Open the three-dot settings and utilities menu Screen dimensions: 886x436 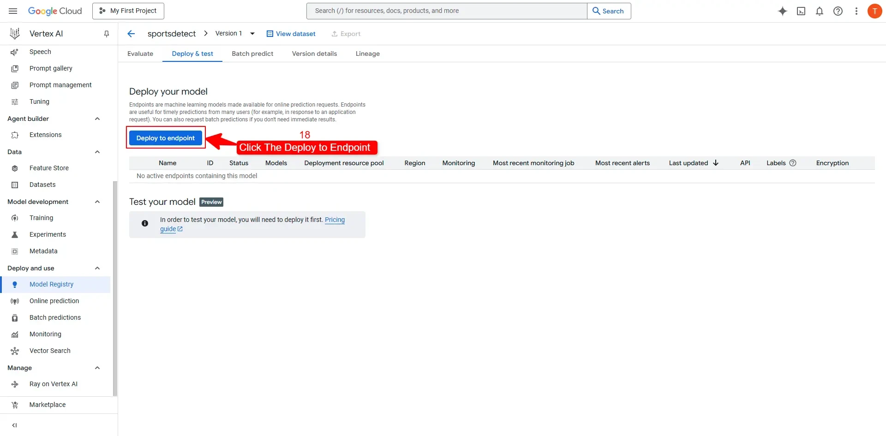tap(856, 11)
